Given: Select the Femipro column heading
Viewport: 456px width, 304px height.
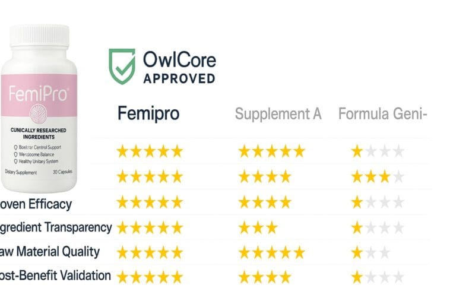Looking at the screenshot, I should click(x=148, y=113).
